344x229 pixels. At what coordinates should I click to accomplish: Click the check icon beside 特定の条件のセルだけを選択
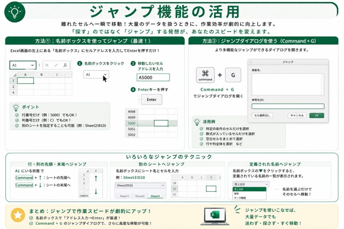pos(202,129)
